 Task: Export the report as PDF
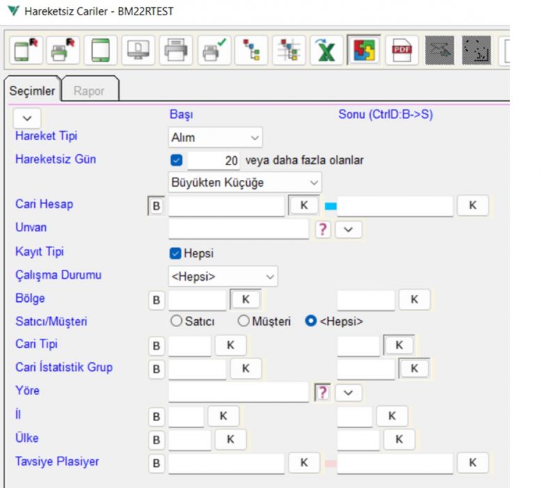pos(402,51)
